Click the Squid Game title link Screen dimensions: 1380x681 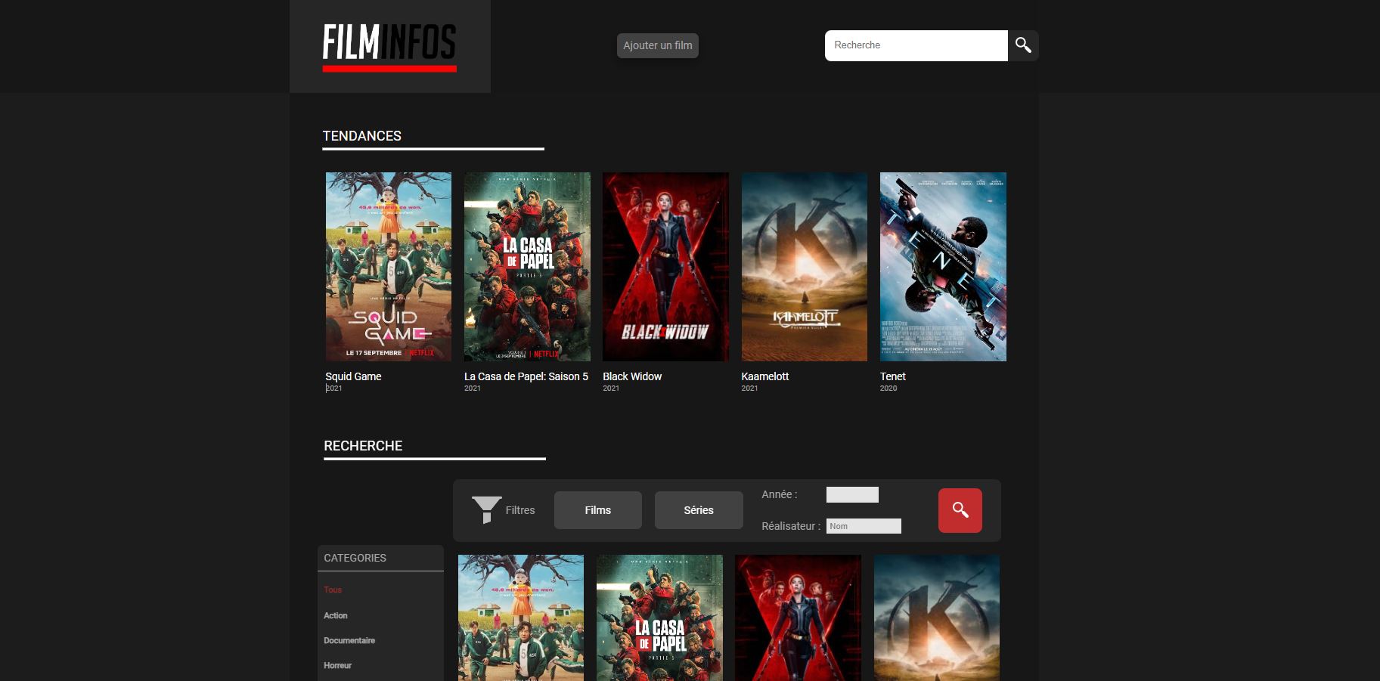[353, 376]
